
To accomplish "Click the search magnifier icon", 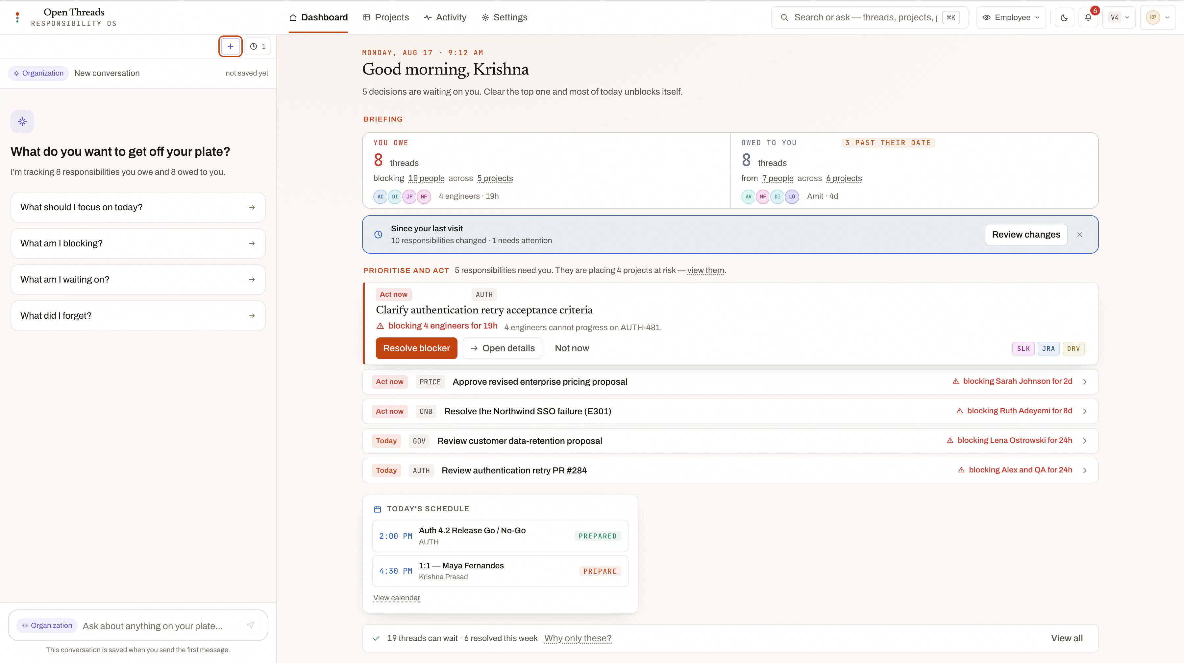I will (785, 17).
